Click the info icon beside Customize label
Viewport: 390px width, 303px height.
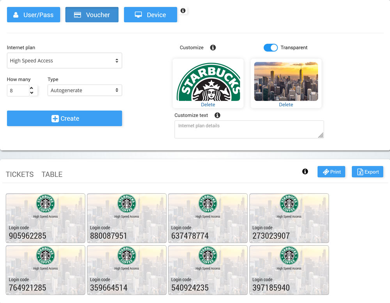click(213, 48)
